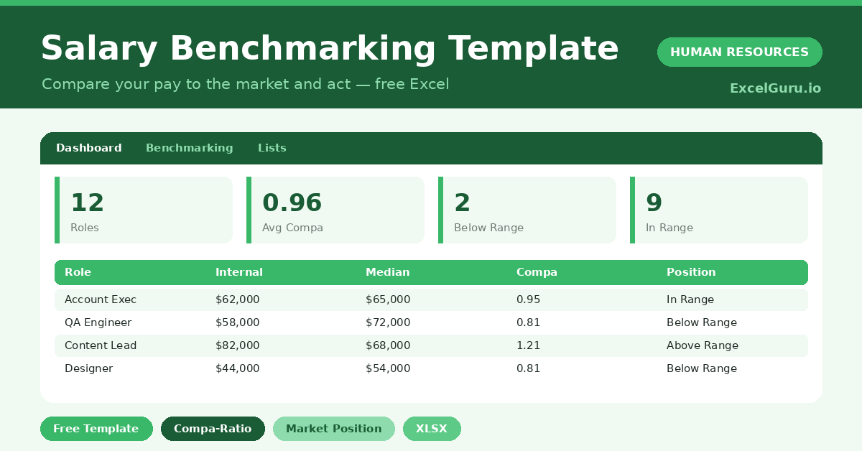862x451 pixels.
Task: Click the Position column header
Action: (x=691, y=272)
